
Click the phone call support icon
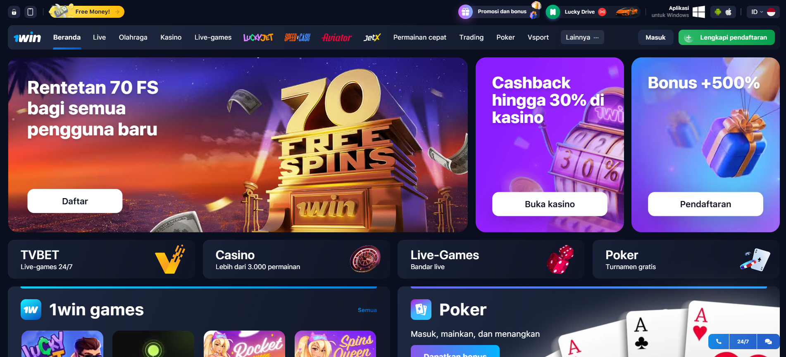(x=719, y=341)
